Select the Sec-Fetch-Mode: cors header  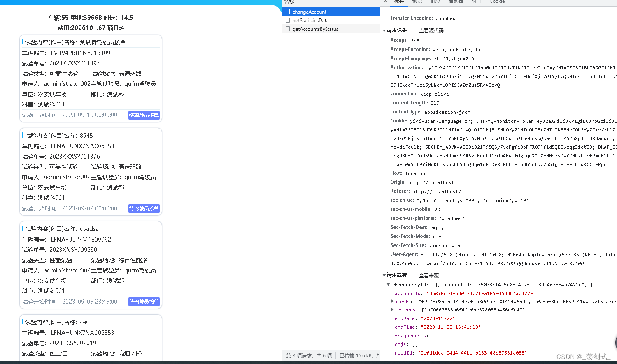pyautogui.click(x=417, y=237)
